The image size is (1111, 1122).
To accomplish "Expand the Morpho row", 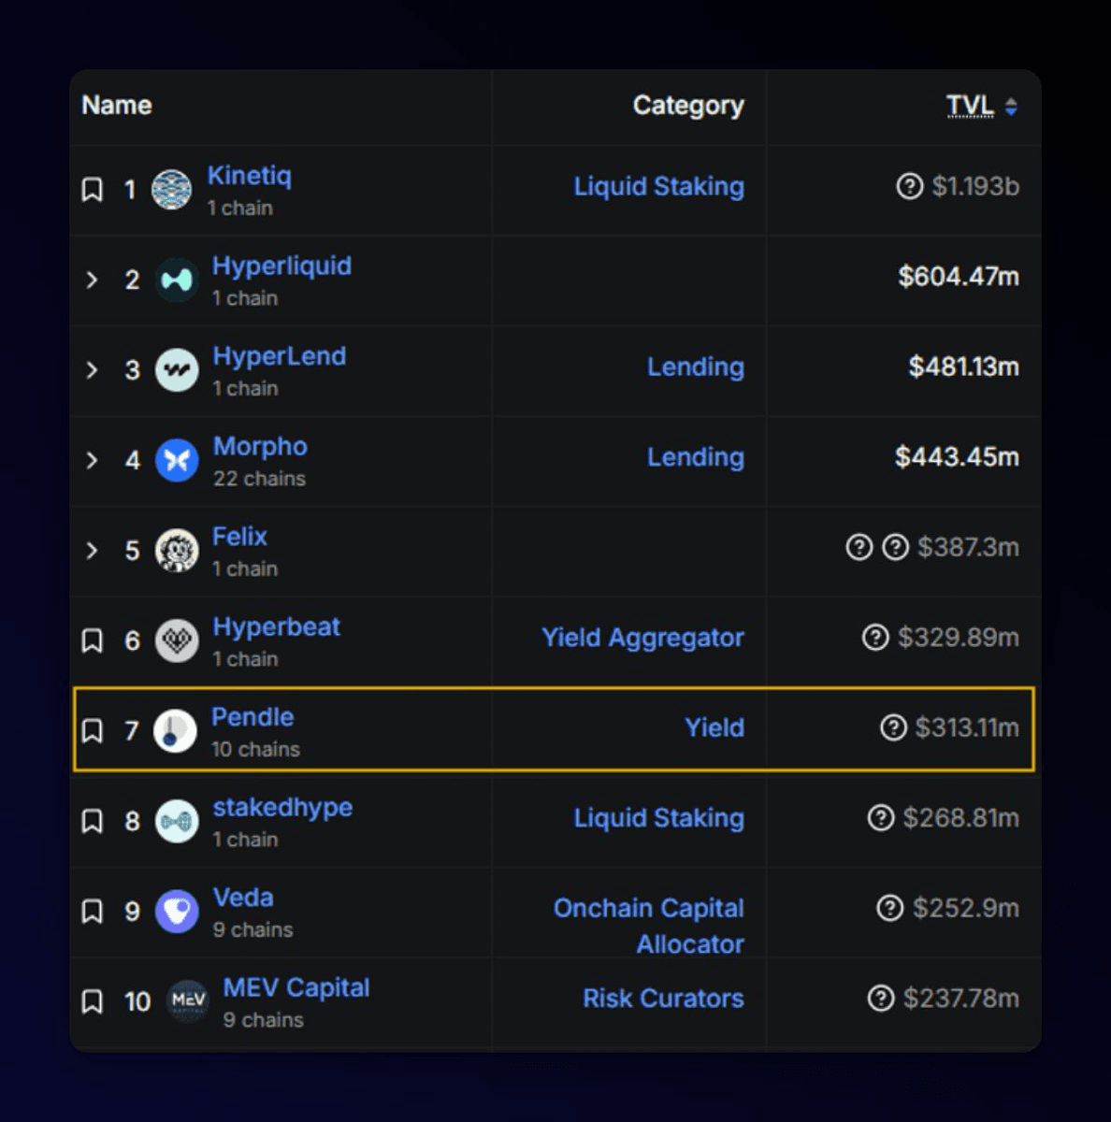I will (92, 460).
